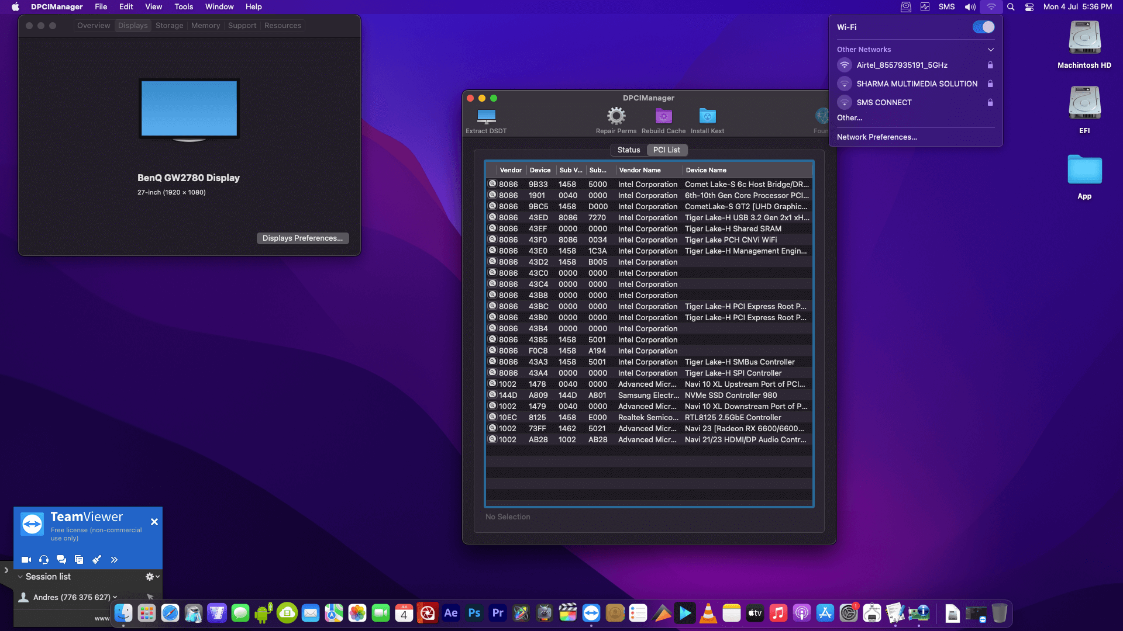Launch Safari from the dock
Screen dimensions: 1123x631
(x=170, y=613)
